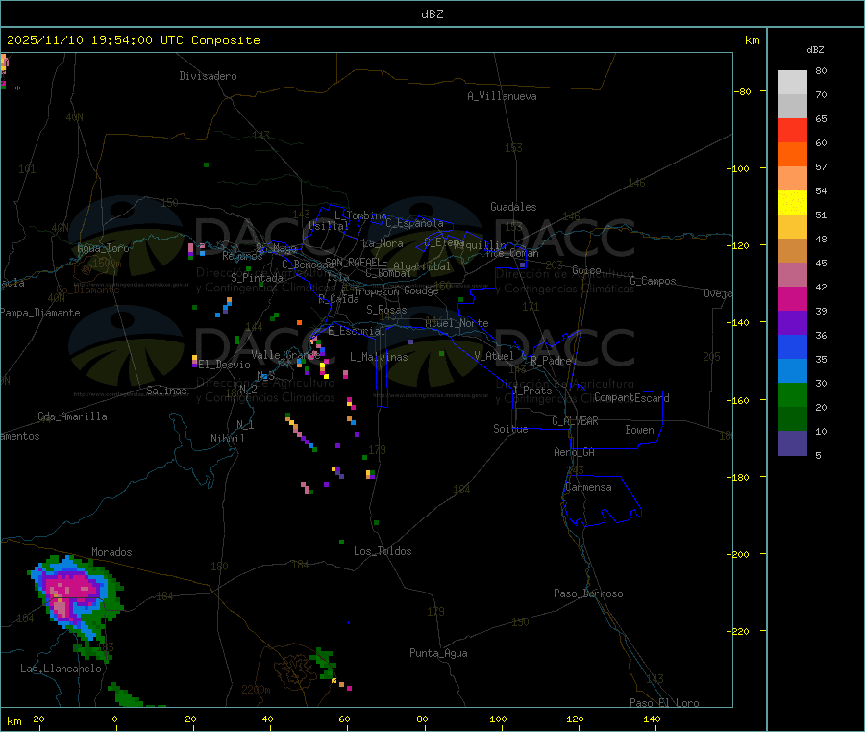Click the Divisadero location label
This screenshot has width=865, height=732.
208,76
